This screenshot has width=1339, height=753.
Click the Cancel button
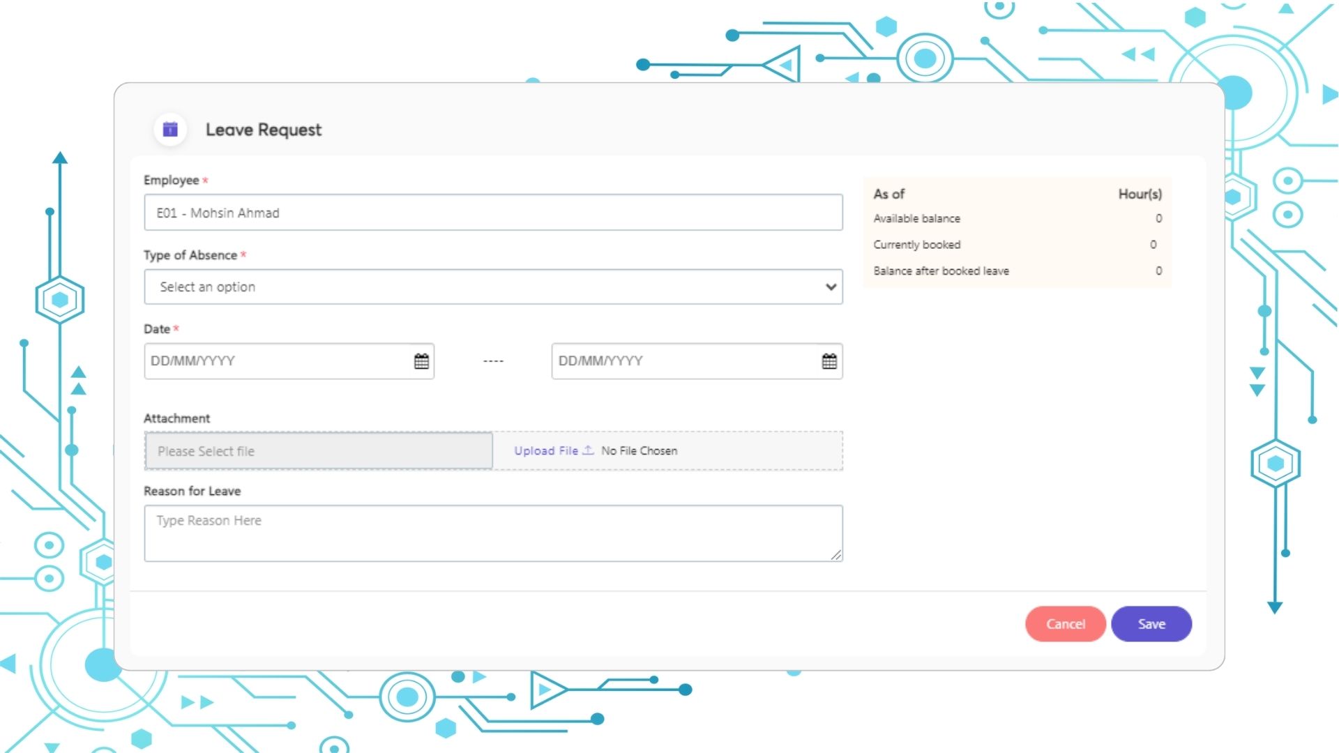(x=1065, y=624)
